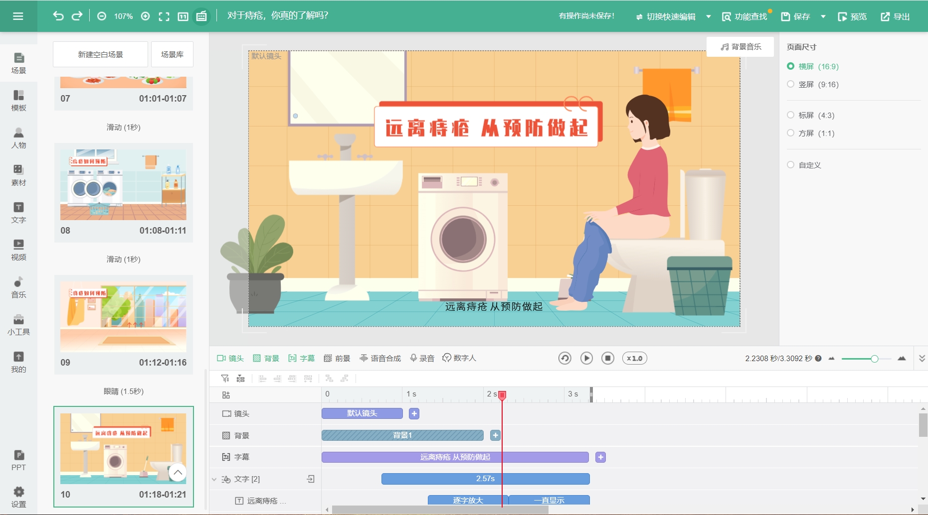Viewport: 928px width, 515px height.
Task: Undo the last action
Action: pos(58,16)
